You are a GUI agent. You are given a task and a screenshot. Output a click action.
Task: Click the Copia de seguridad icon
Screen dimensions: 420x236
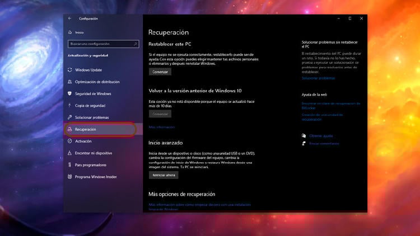tap(70, 105)
